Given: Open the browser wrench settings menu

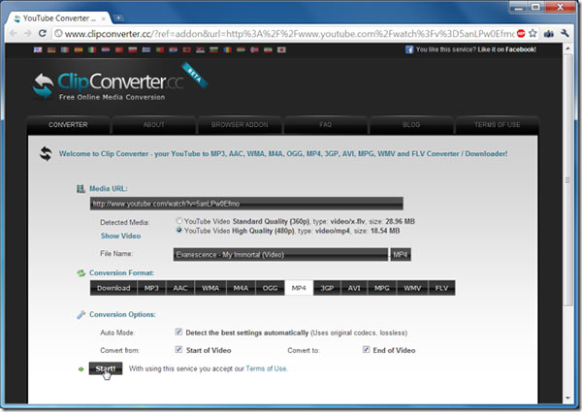Looking at the screenshot, I should pos(565,33).
